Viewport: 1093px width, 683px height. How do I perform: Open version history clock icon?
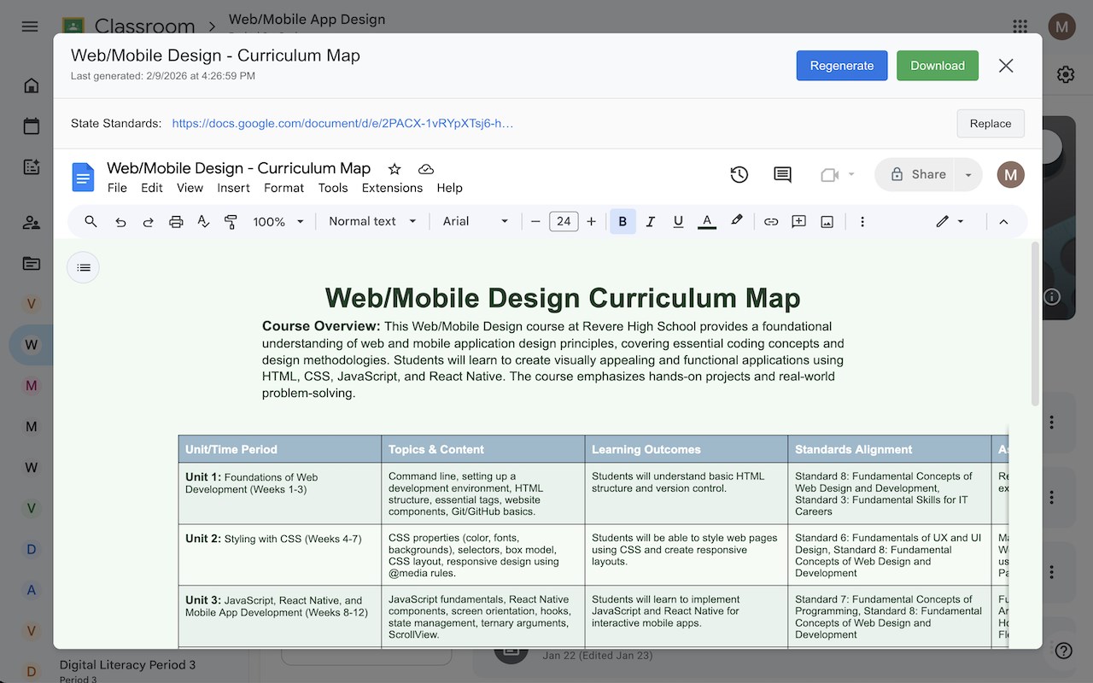[x=739, y=174]
